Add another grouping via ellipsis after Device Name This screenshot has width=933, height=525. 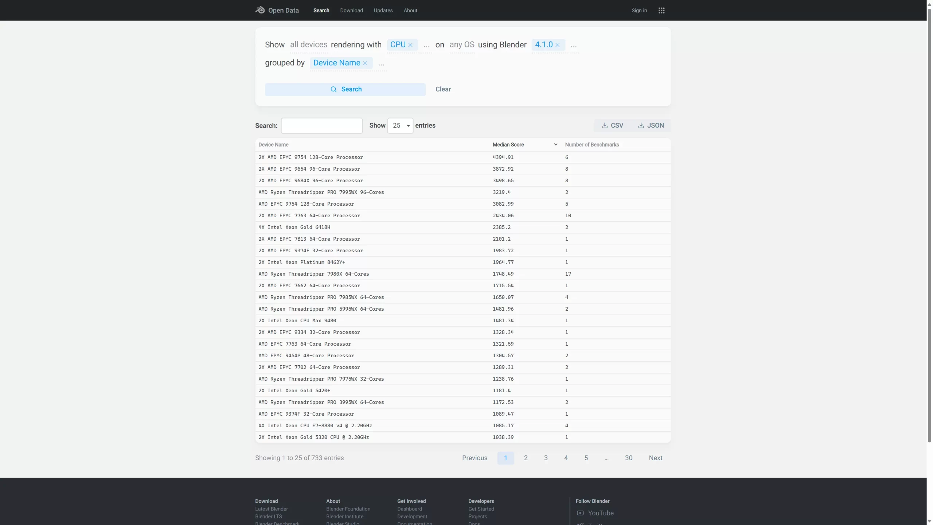[381, 64]
